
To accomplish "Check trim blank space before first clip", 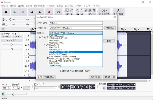I will (x=61, y=71).
